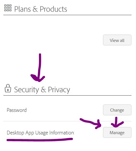
Task: Click the small purple arrow above Manage
Action: coord(117,122)
